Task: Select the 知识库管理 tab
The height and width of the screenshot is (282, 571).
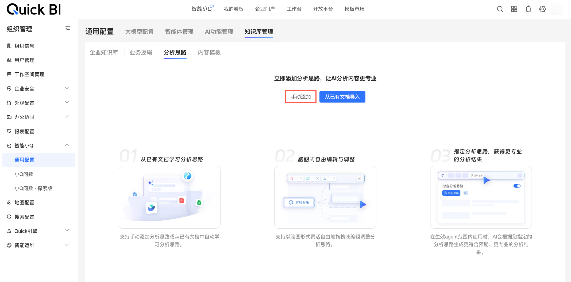Action: tap(259, 32)
